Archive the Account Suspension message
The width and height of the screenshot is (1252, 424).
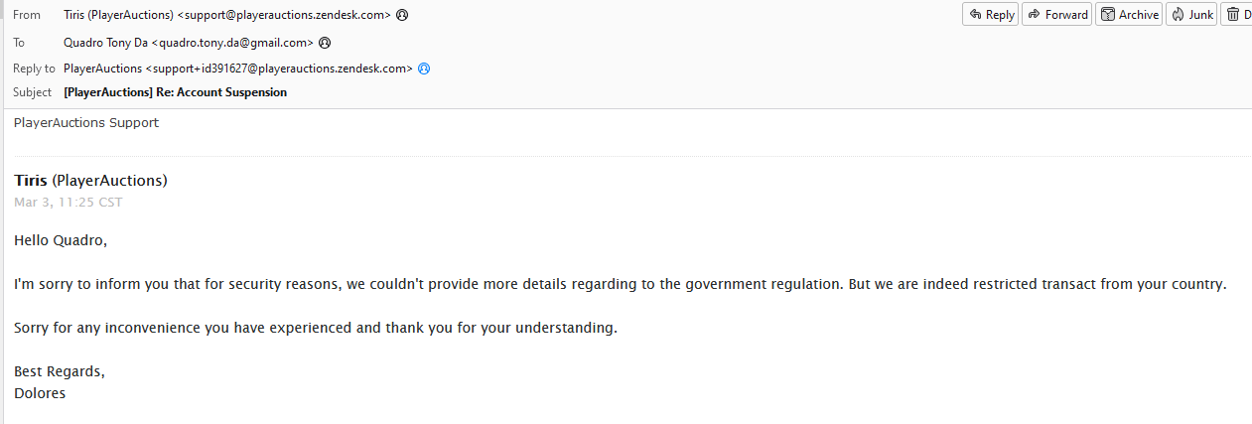[1129, 14]
